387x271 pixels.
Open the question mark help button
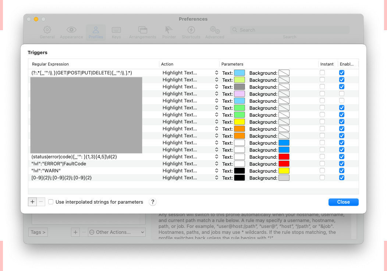click(x=153, y=202)
